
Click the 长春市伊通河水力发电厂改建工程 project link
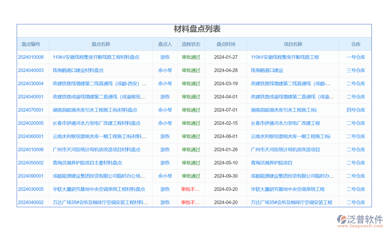click(285, 123)
